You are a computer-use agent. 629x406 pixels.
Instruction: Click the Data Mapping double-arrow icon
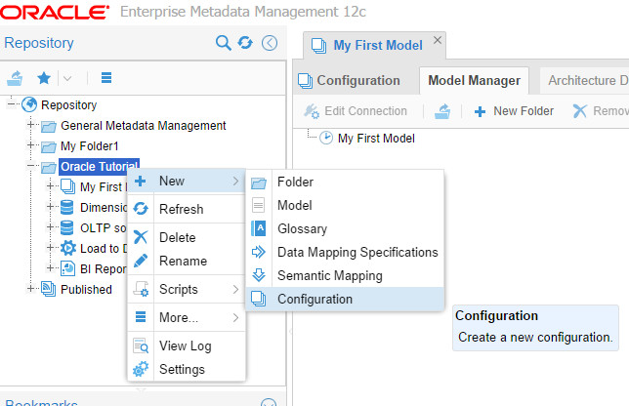258,252
